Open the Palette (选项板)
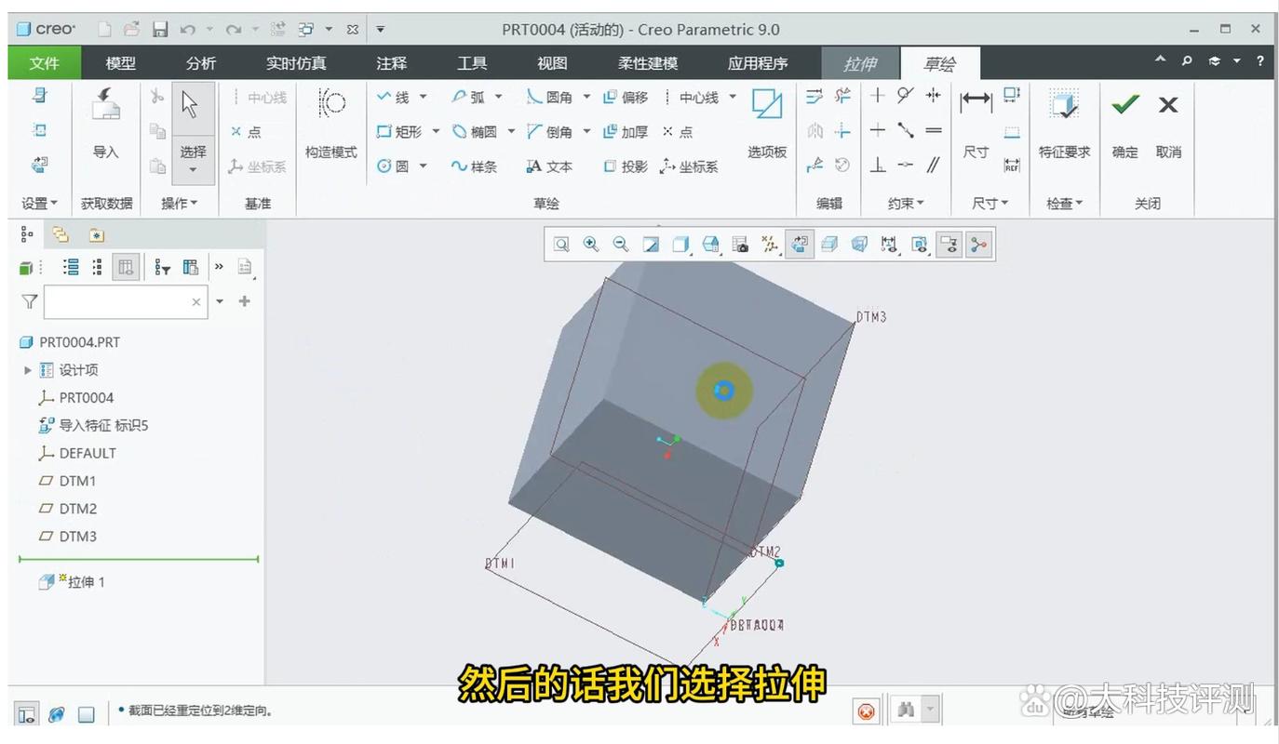The image size is (1279, 744). (767, 124)
